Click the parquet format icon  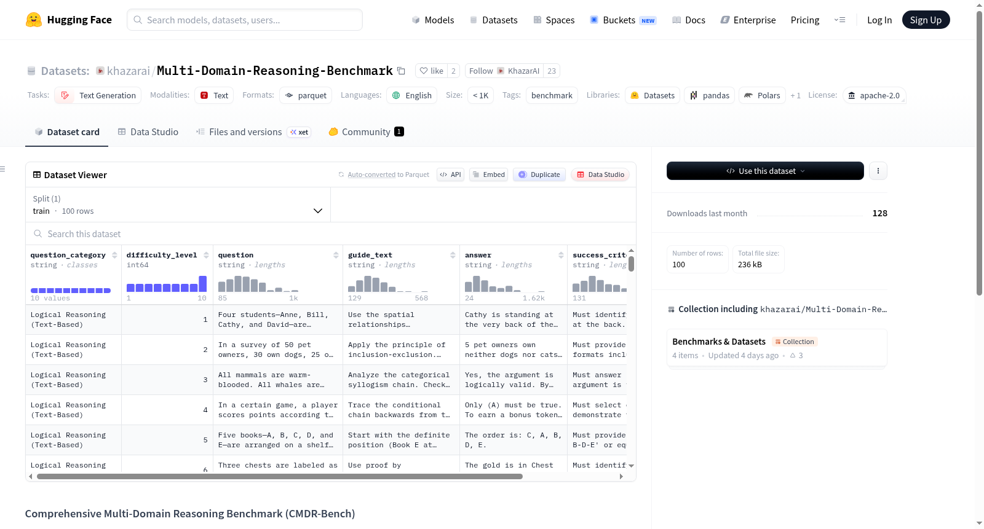point(289,95)
